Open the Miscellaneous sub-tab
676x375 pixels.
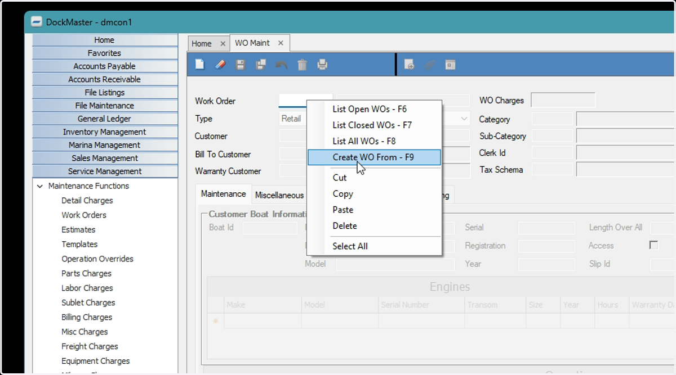(279, 196)
